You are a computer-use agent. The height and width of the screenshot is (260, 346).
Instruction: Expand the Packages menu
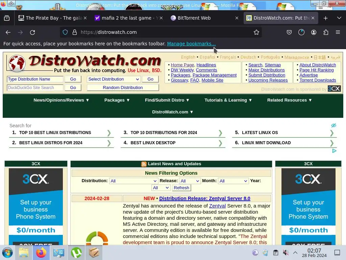coord(117,100)
